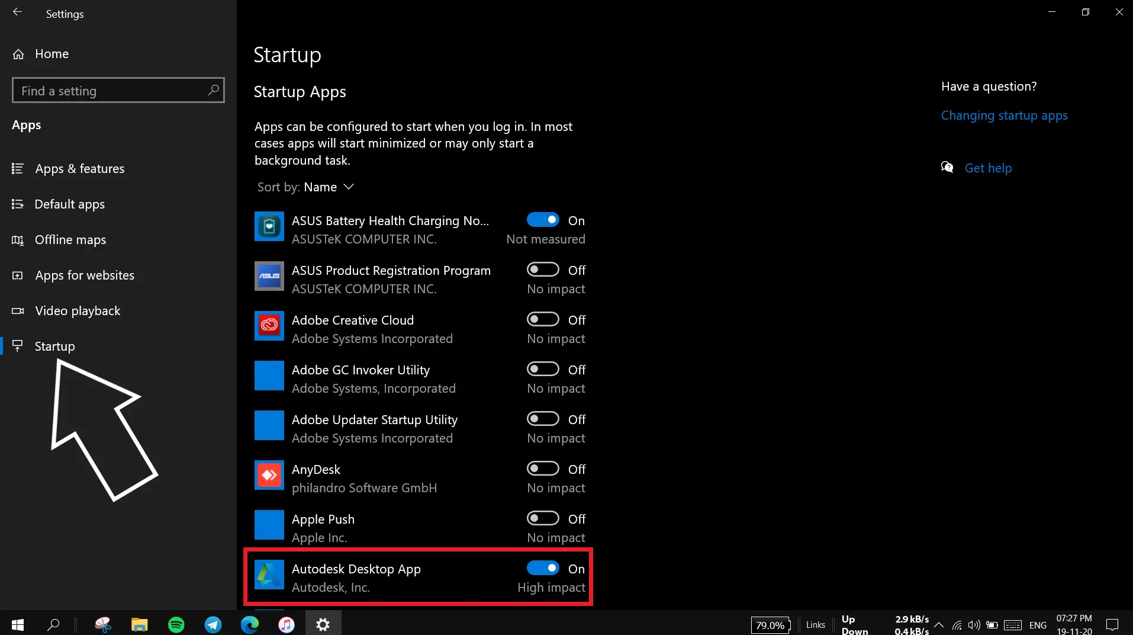The width and height of the screenshot is (1133, 635).
Task: Toggle Adobe GC Invoker Utility startup
Action: point(543,369)
